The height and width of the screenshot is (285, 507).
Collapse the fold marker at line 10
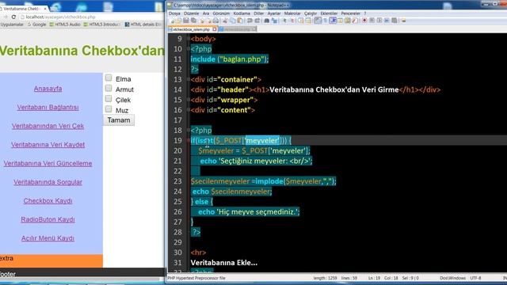189,49
